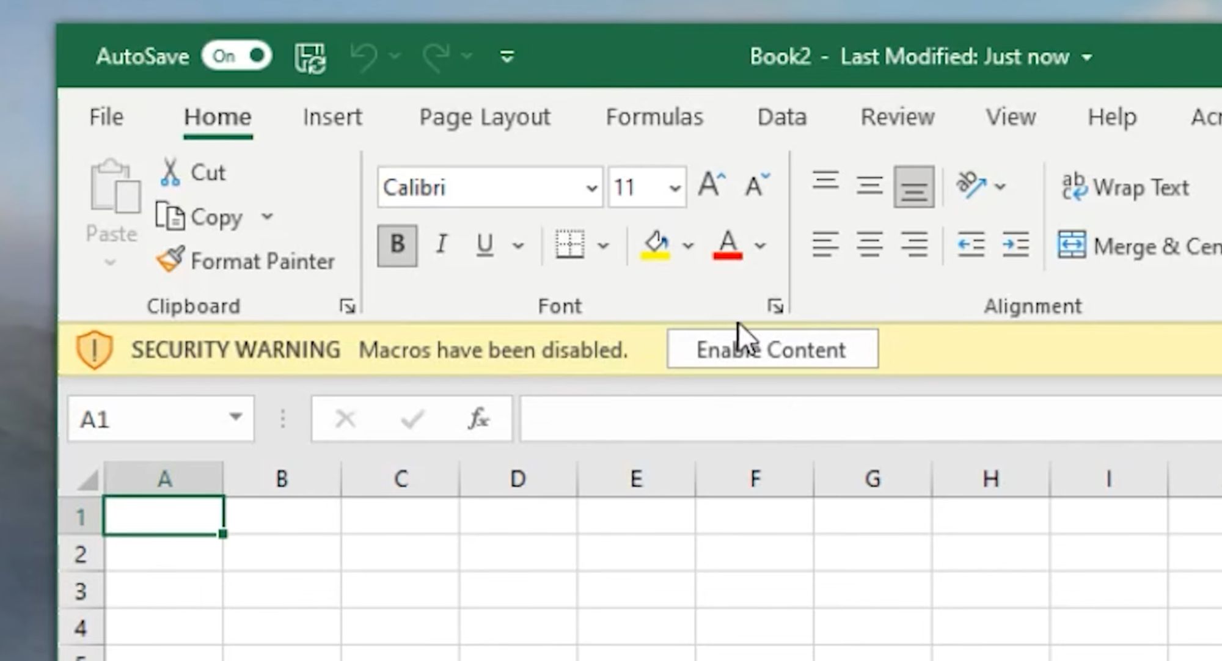Image resolution: width=1222 pixels, height=661 pixels.
Task: Click the Bold formatting icon
Action: click(x=397, y=246)
